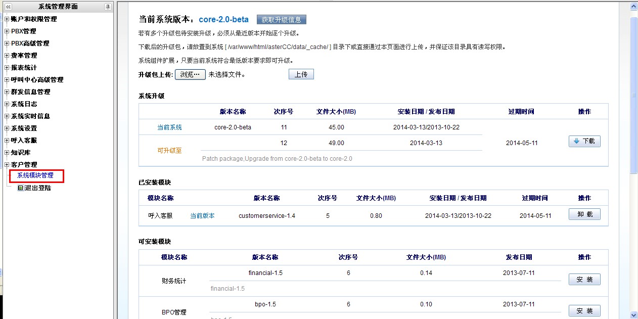
Task: Uninstall customerservice-1.4 with the 卸载 button
Action: [x=584, y=214]
